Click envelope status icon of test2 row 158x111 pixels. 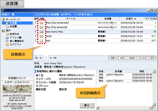(41, 36)
